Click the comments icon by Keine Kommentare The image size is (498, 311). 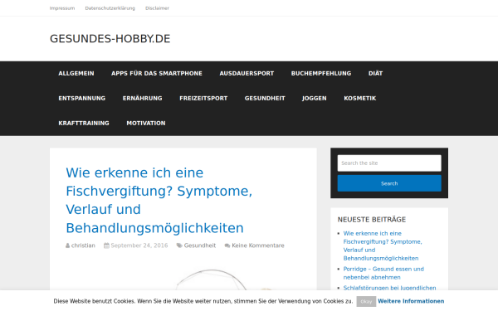(x=227, y=245)
